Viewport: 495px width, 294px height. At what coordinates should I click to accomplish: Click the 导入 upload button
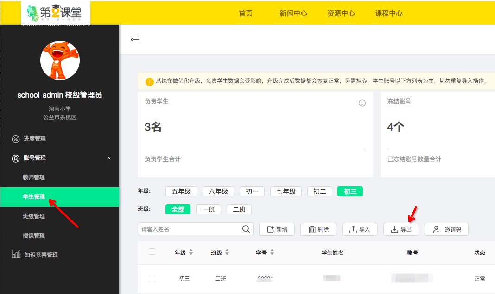360,229
